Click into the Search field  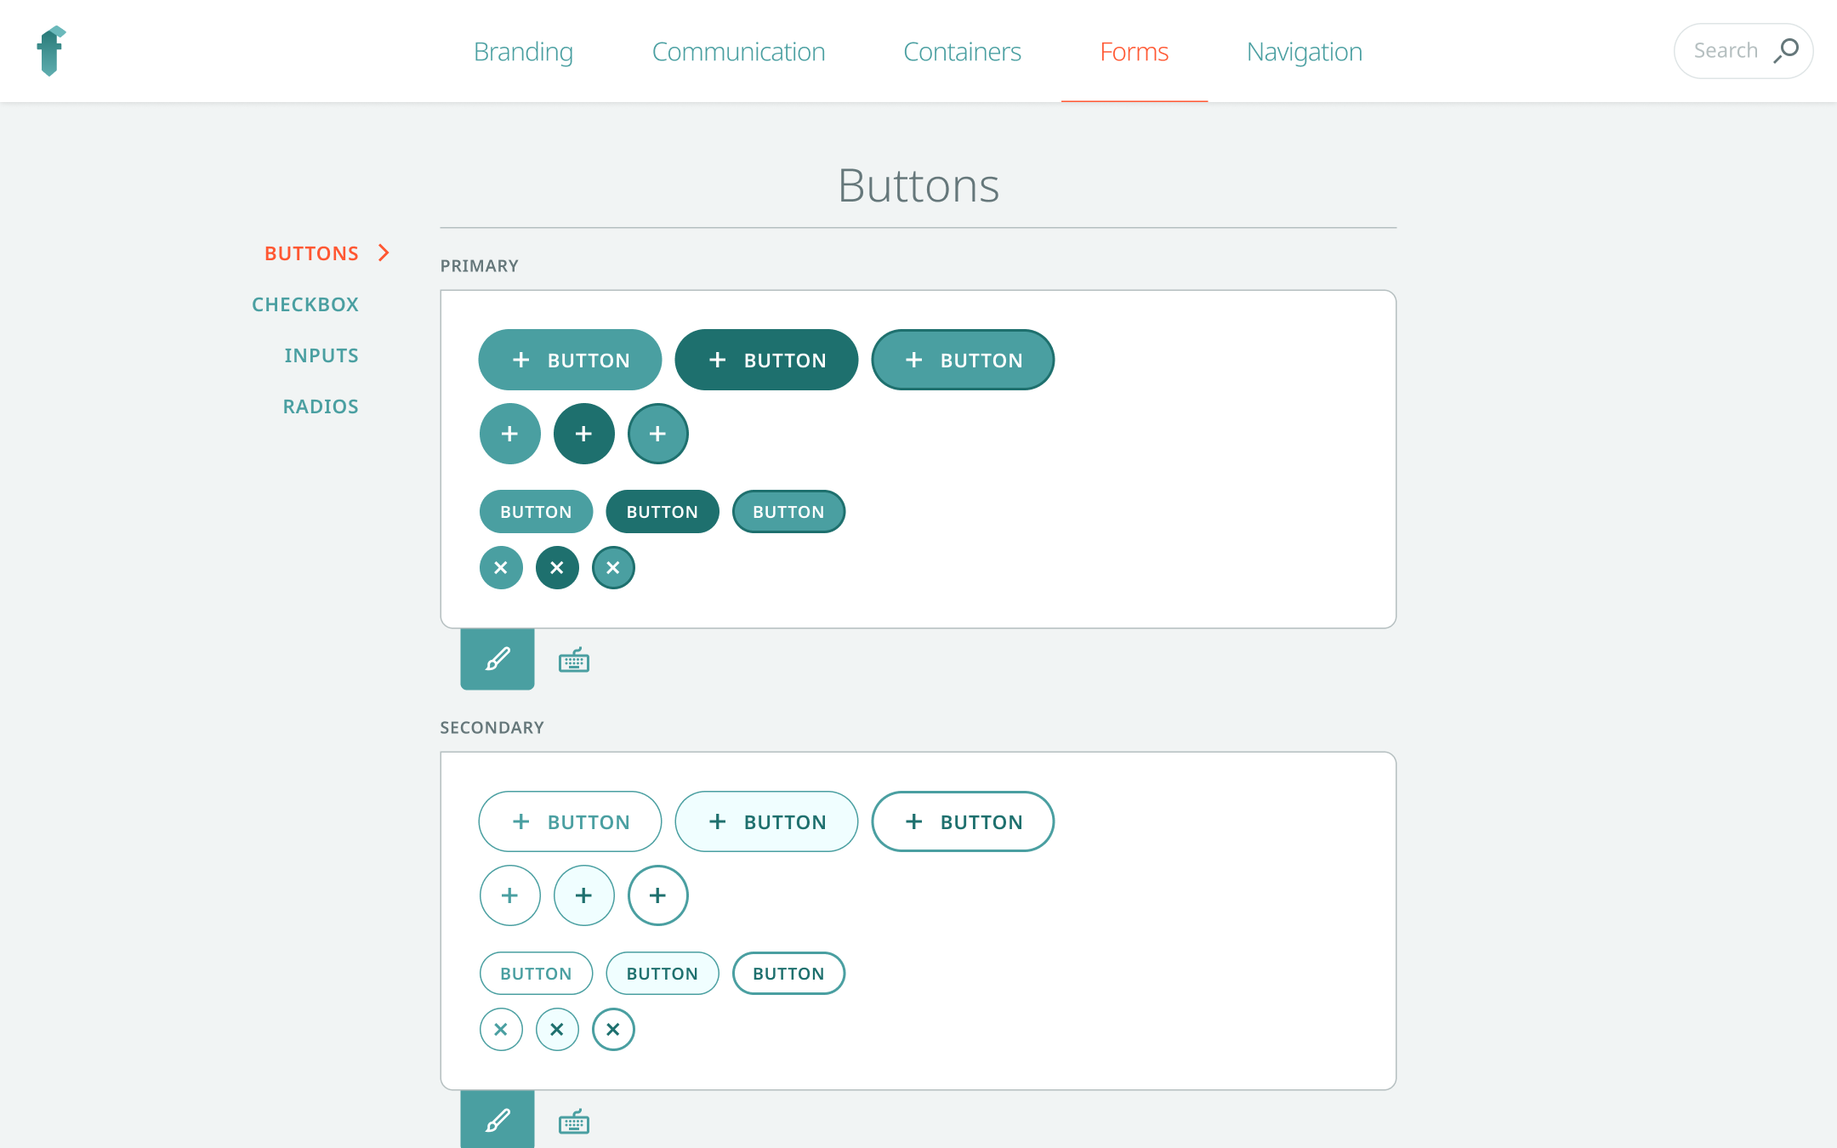coord(1725,51)
